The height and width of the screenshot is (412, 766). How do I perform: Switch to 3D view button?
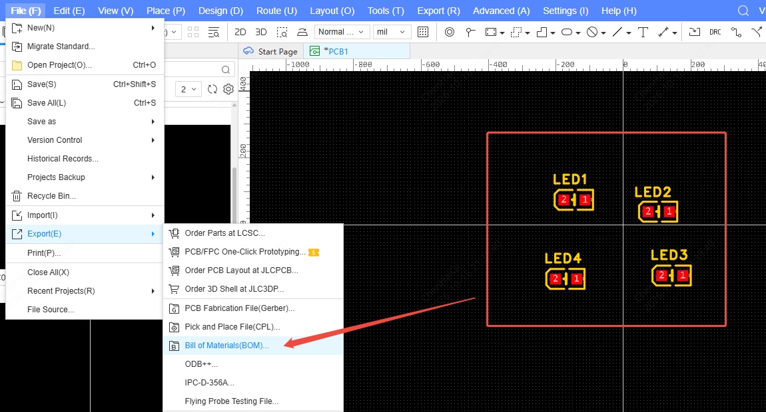click(261, 32)
